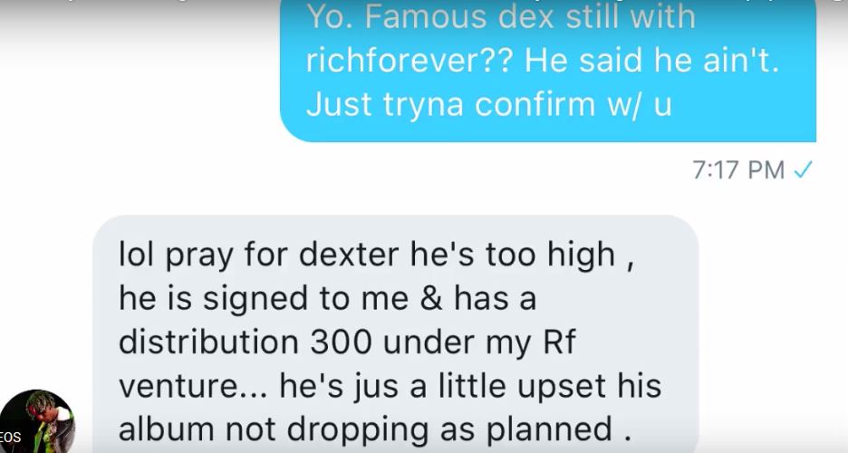Screen dimensions: 848x453
Task: Click the "Just tryna confirm w/ u" line
Action: [489, 104]
